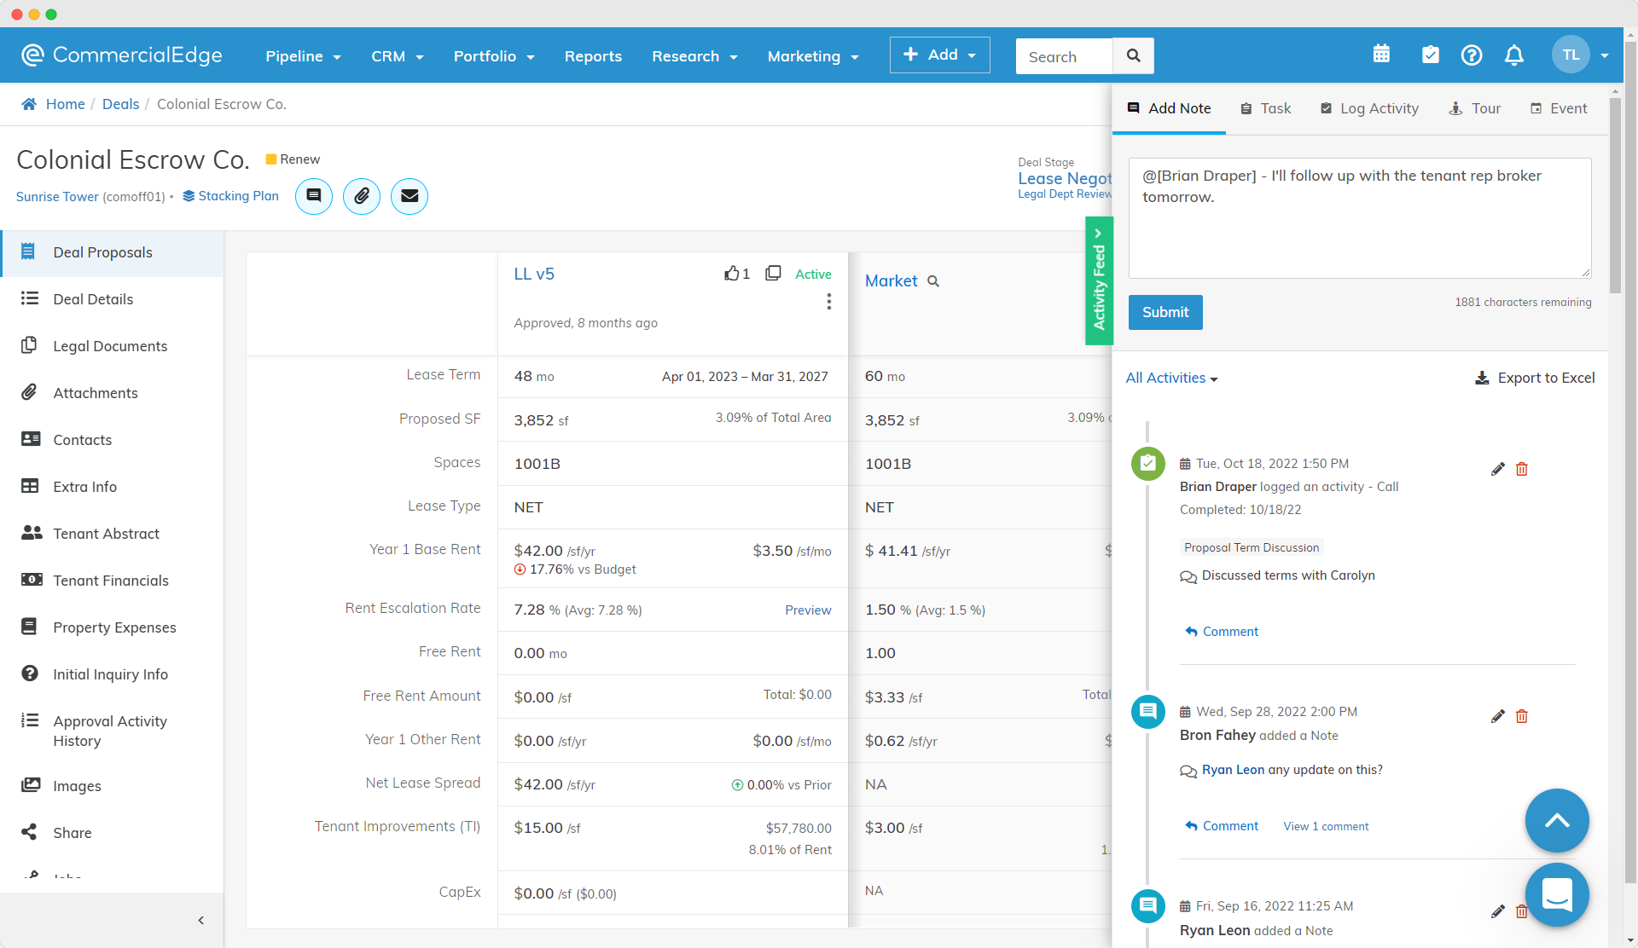Screen dimensions: 1638x948
Task: Expand the Research menu
Action: click(694, 56)
